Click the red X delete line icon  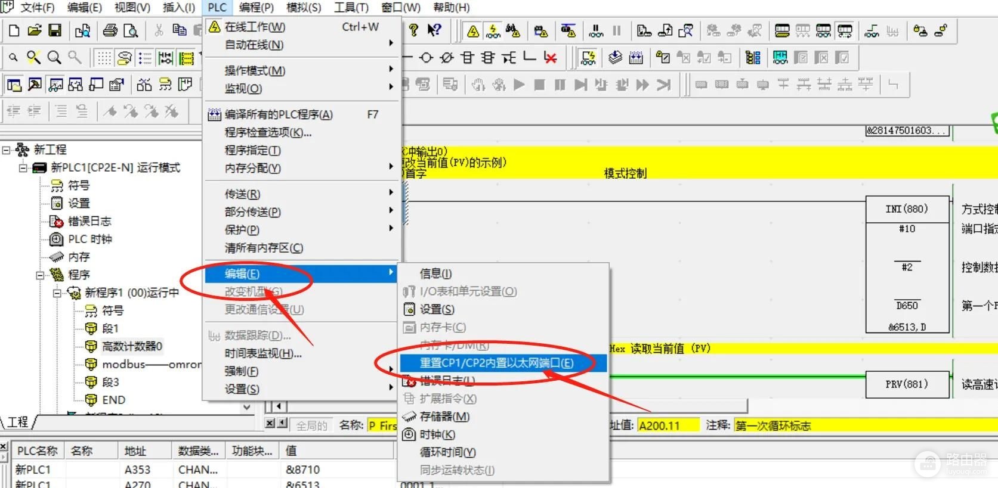(550, 58)
